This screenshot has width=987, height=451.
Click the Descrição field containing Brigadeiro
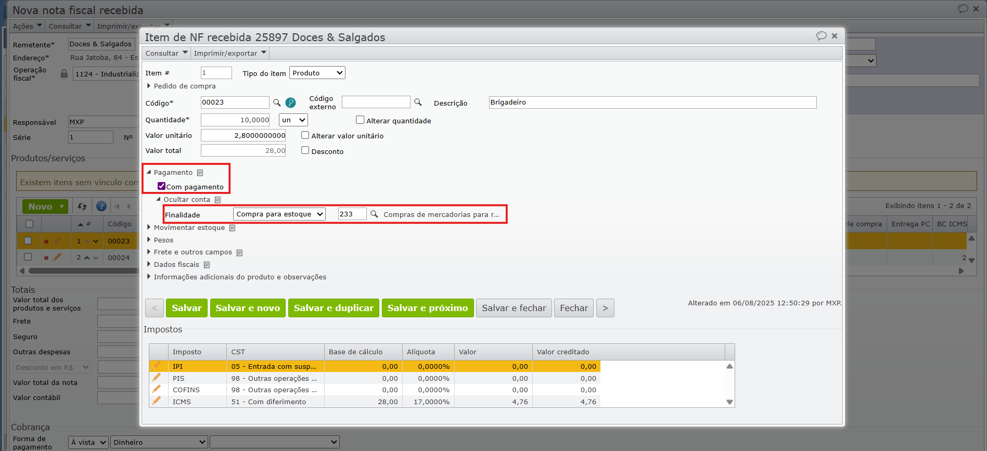(652, 102)
